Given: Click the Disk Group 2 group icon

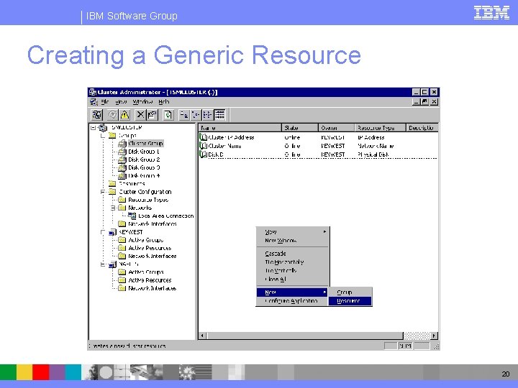Looking at the screenshot, I should (x=122, y=160).
